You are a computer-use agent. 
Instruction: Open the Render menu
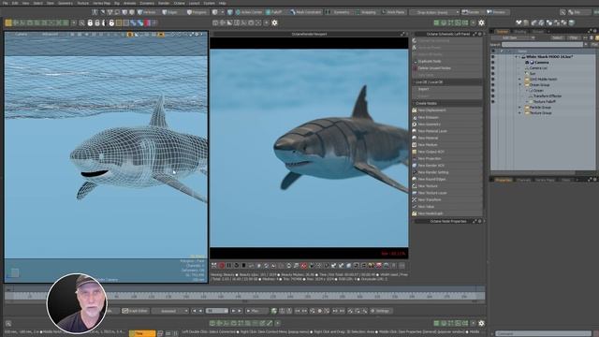[164, 3]
